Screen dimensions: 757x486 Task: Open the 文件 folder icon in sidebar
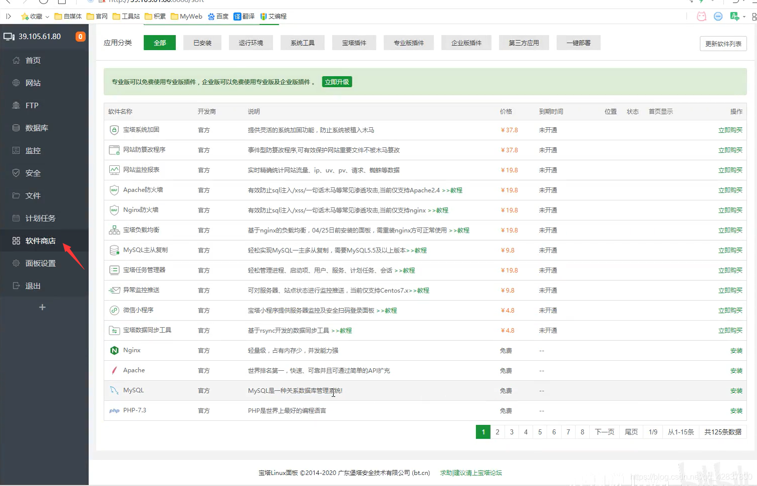pyautogui.click(x=16, y=195)
